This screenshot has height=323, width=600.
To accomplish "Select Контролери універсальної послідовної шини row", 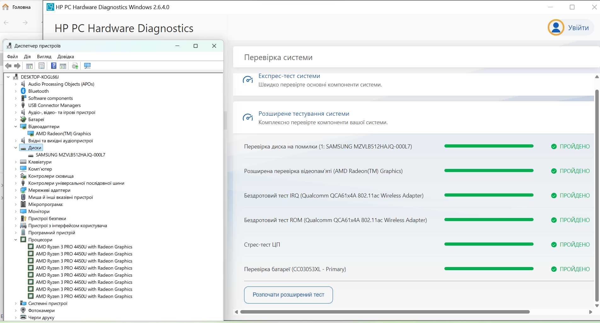I will point(76,183).
